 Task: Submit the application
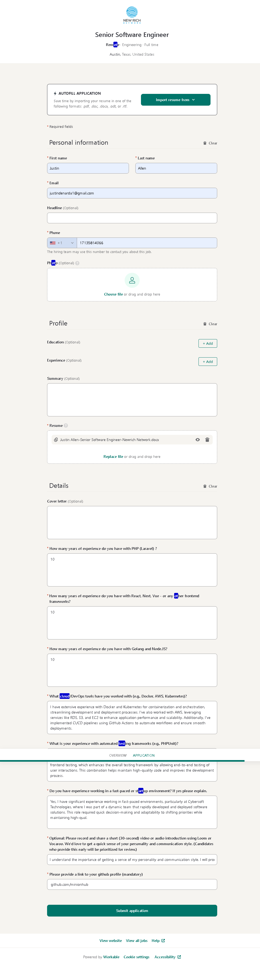point(132,910)
